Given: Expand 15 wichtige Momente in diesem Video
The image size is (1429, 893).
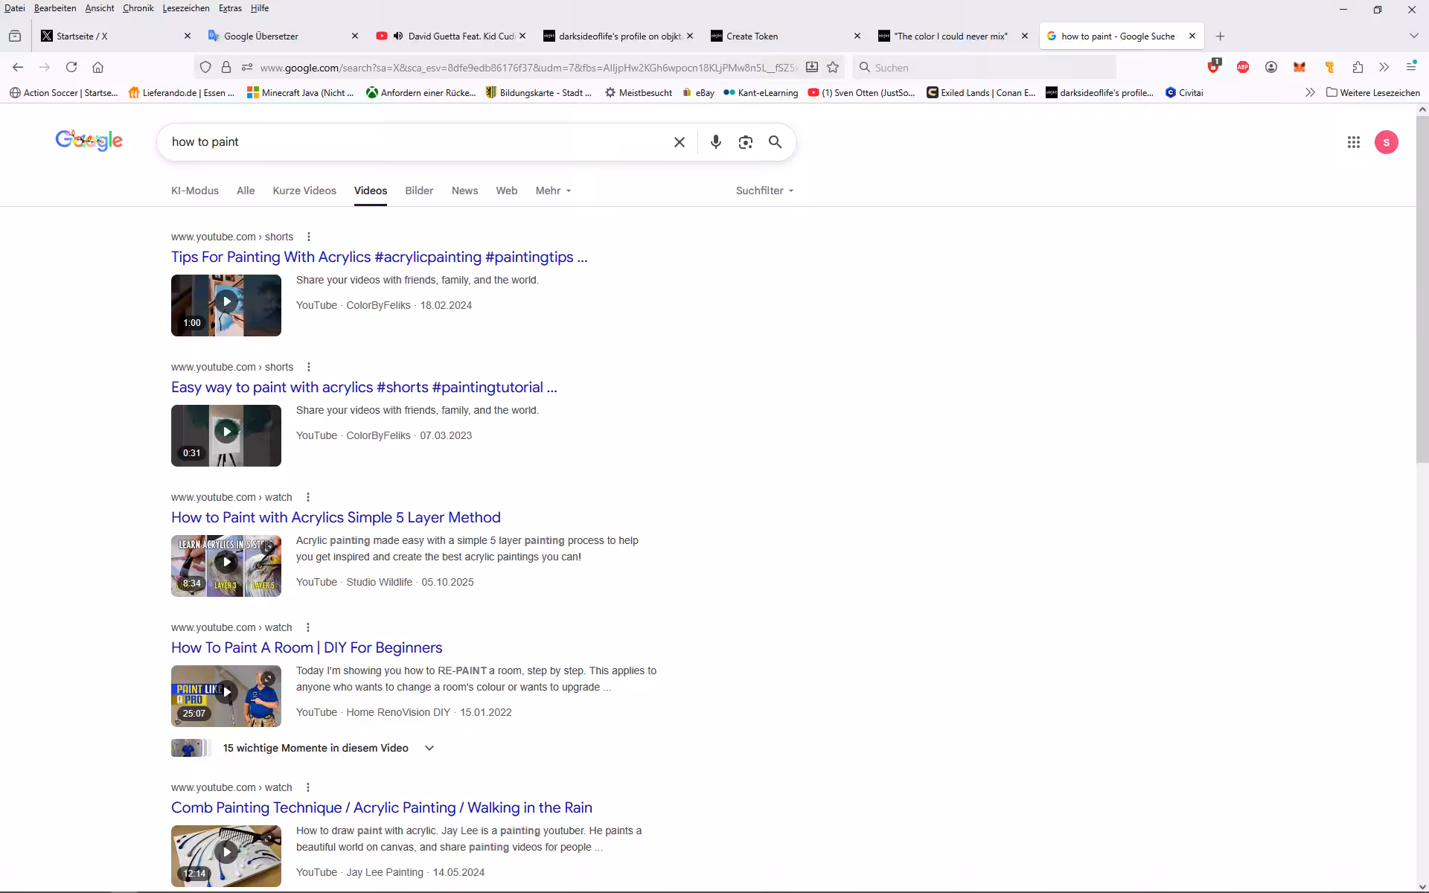Looking at the screenshot, I should (x=302, y=748).
